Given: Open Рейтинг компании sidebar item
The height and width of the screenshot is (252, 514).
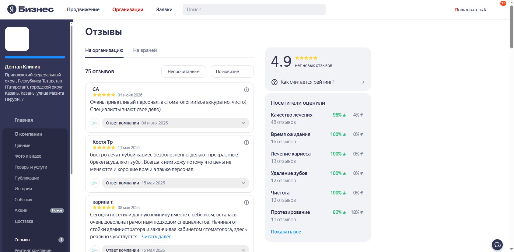Looking at the screenshot, I should coord(33,250).
